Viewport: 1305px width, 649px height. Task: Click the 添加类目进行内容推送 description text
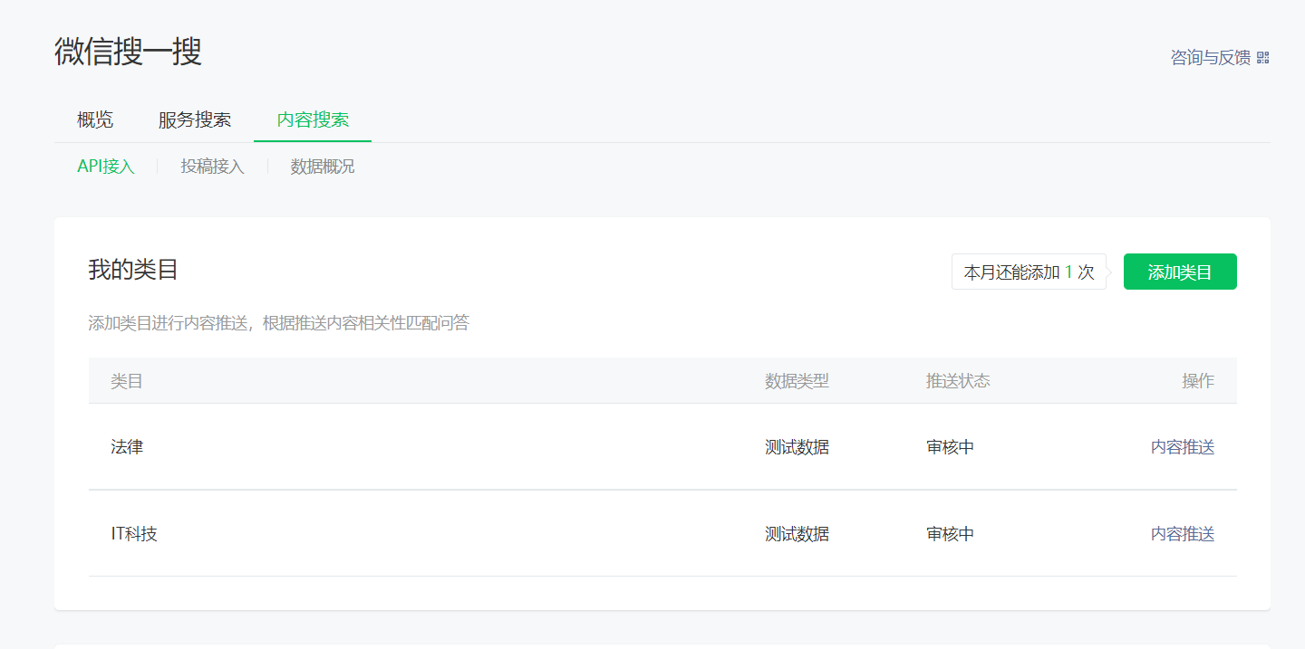point(278,322)
